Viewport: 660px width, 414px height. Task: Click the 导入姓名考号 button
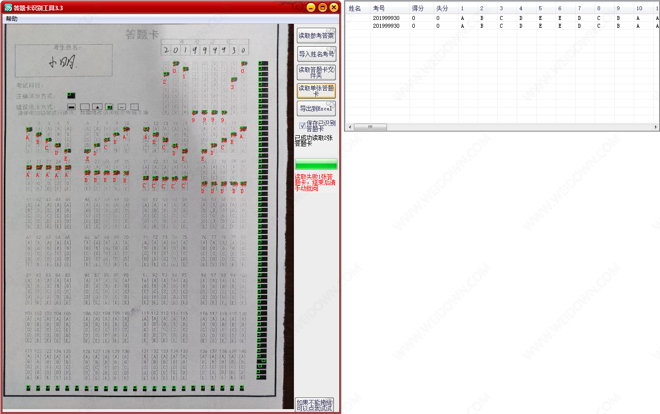coord(316,54)
